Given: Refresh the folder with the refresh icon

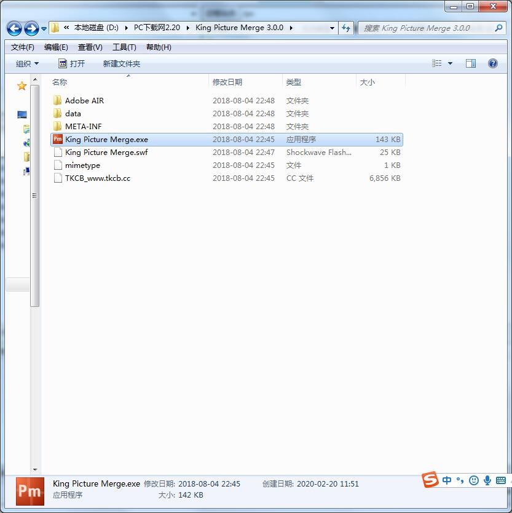Looking at the screenshot, I should point(346,28).
